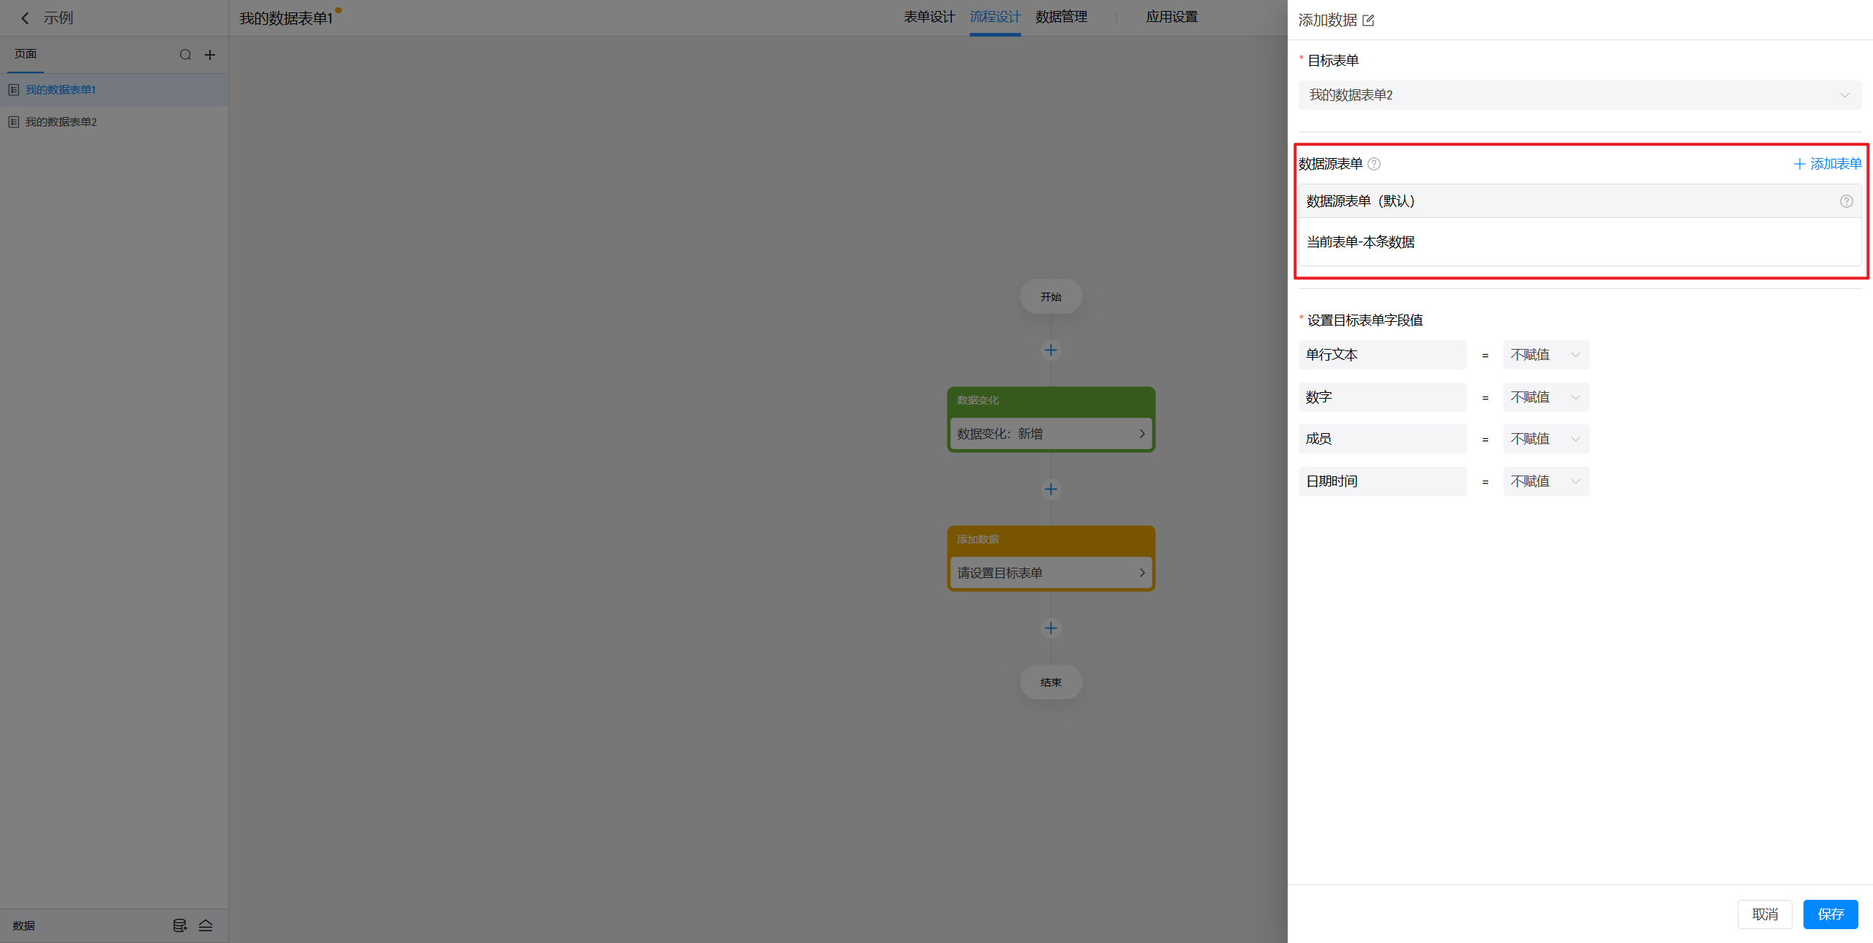Open the 目标表单 dropdown 我的数据表单2
This screenshot has width=1873, height=943.
[1579, 95]
